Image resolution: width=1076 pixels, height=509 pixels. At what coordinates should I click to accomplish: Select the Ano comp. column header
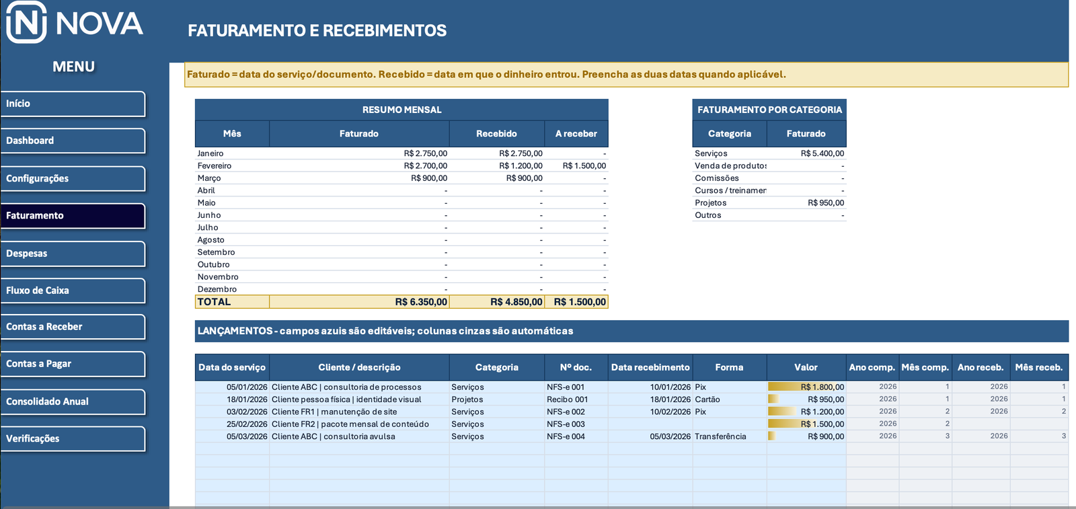coord(872,368)
